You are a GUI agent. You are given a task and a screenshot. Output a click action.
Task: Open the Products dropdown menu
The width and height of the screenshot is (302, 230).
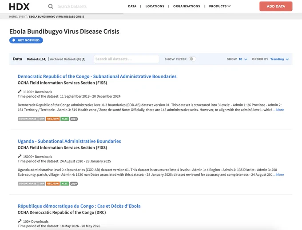point(220,6)
